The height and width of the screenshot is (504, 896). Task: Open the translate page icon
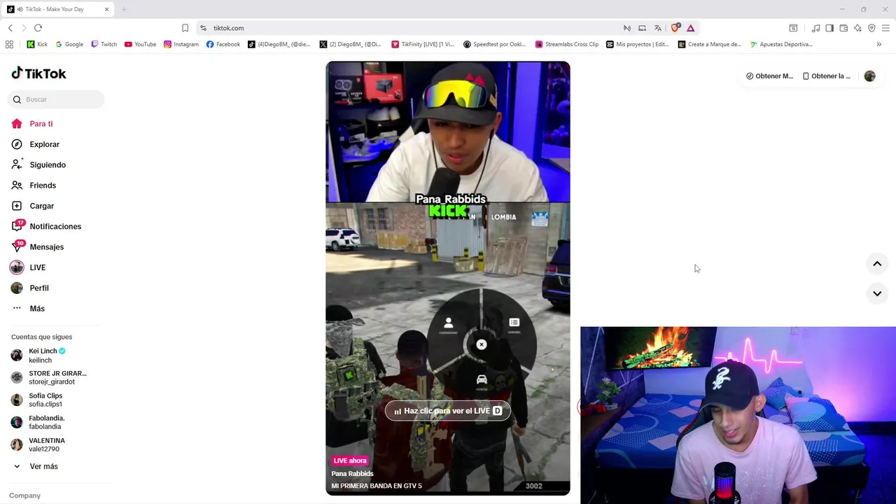(657, 28)
